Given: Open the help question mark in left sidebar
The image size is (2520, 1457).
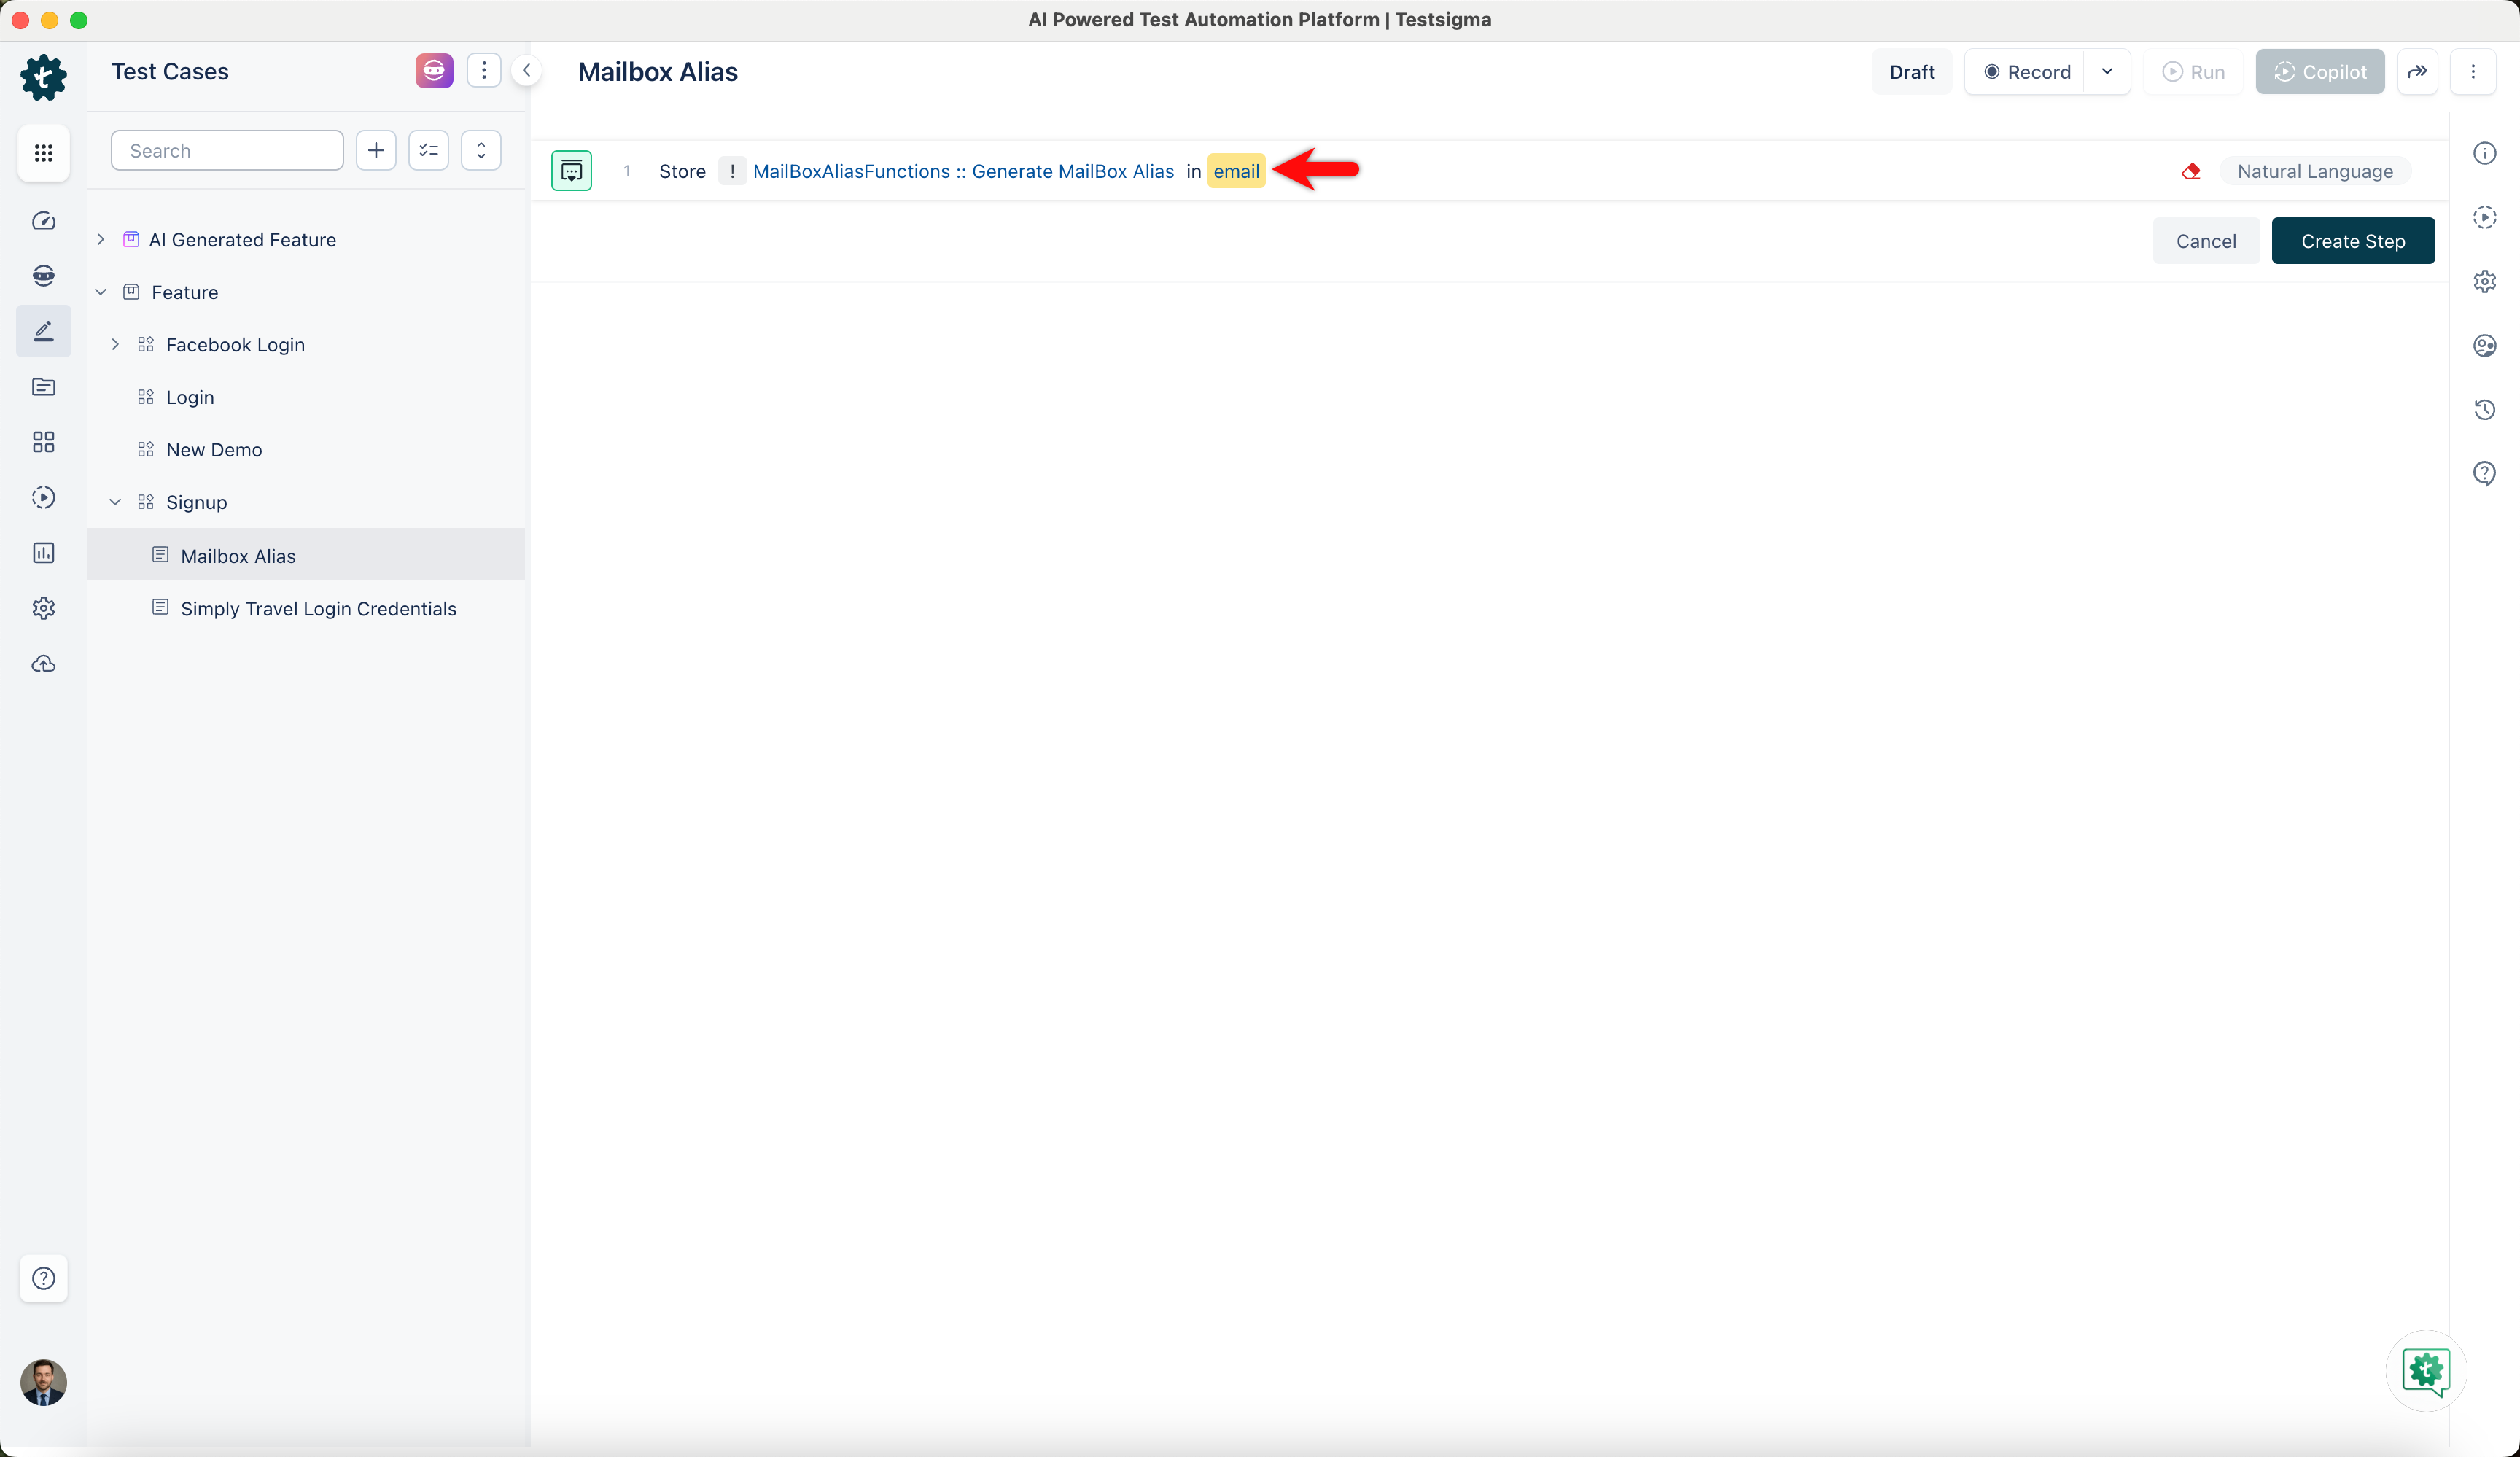Looking at the screenshot, I should 43,1278.
